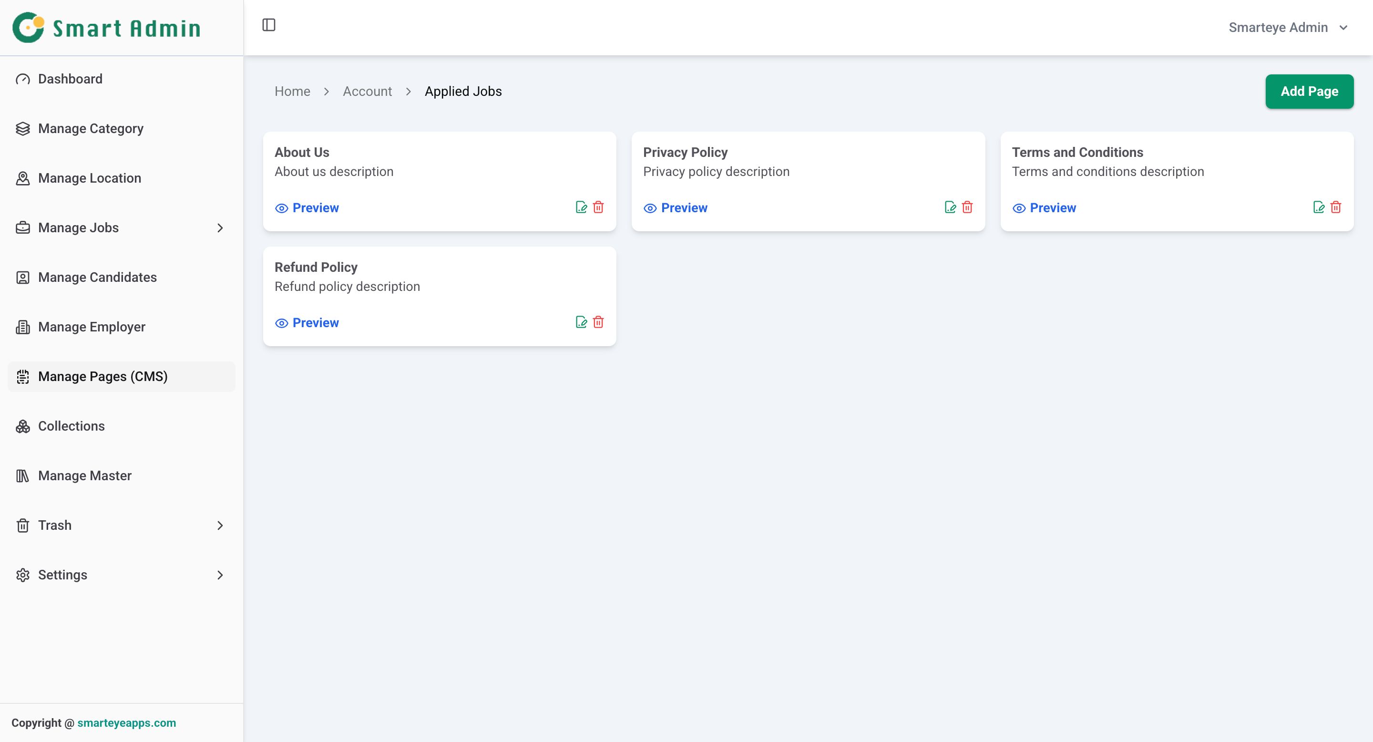Expand the Trash submenu chevron

point(220,526)
